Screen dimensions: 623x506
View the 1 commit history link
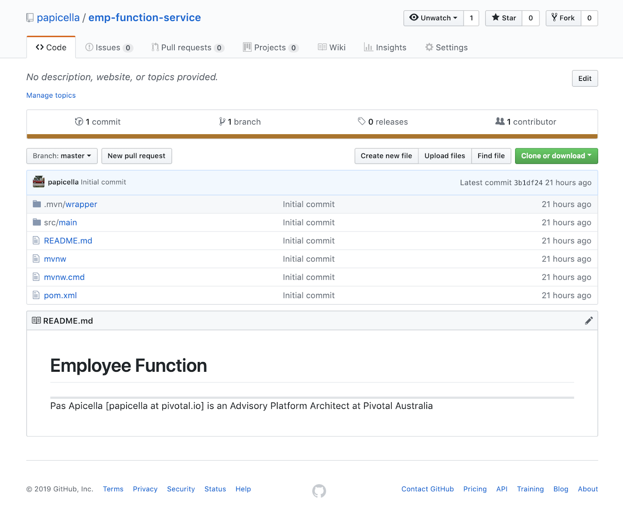(x=98, y=122)
